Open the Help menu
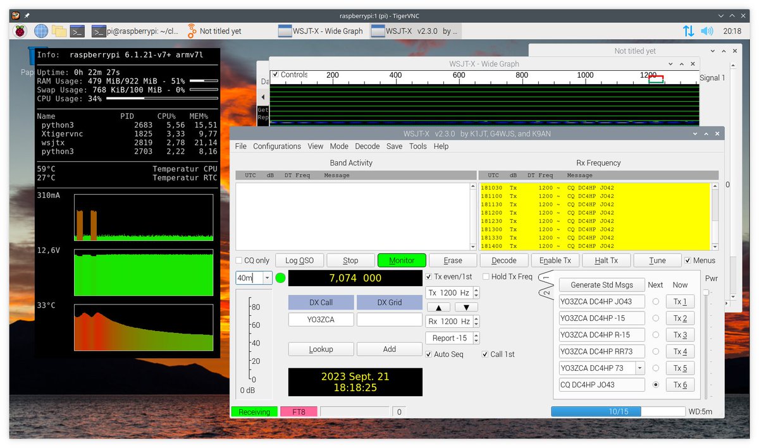 441,146
